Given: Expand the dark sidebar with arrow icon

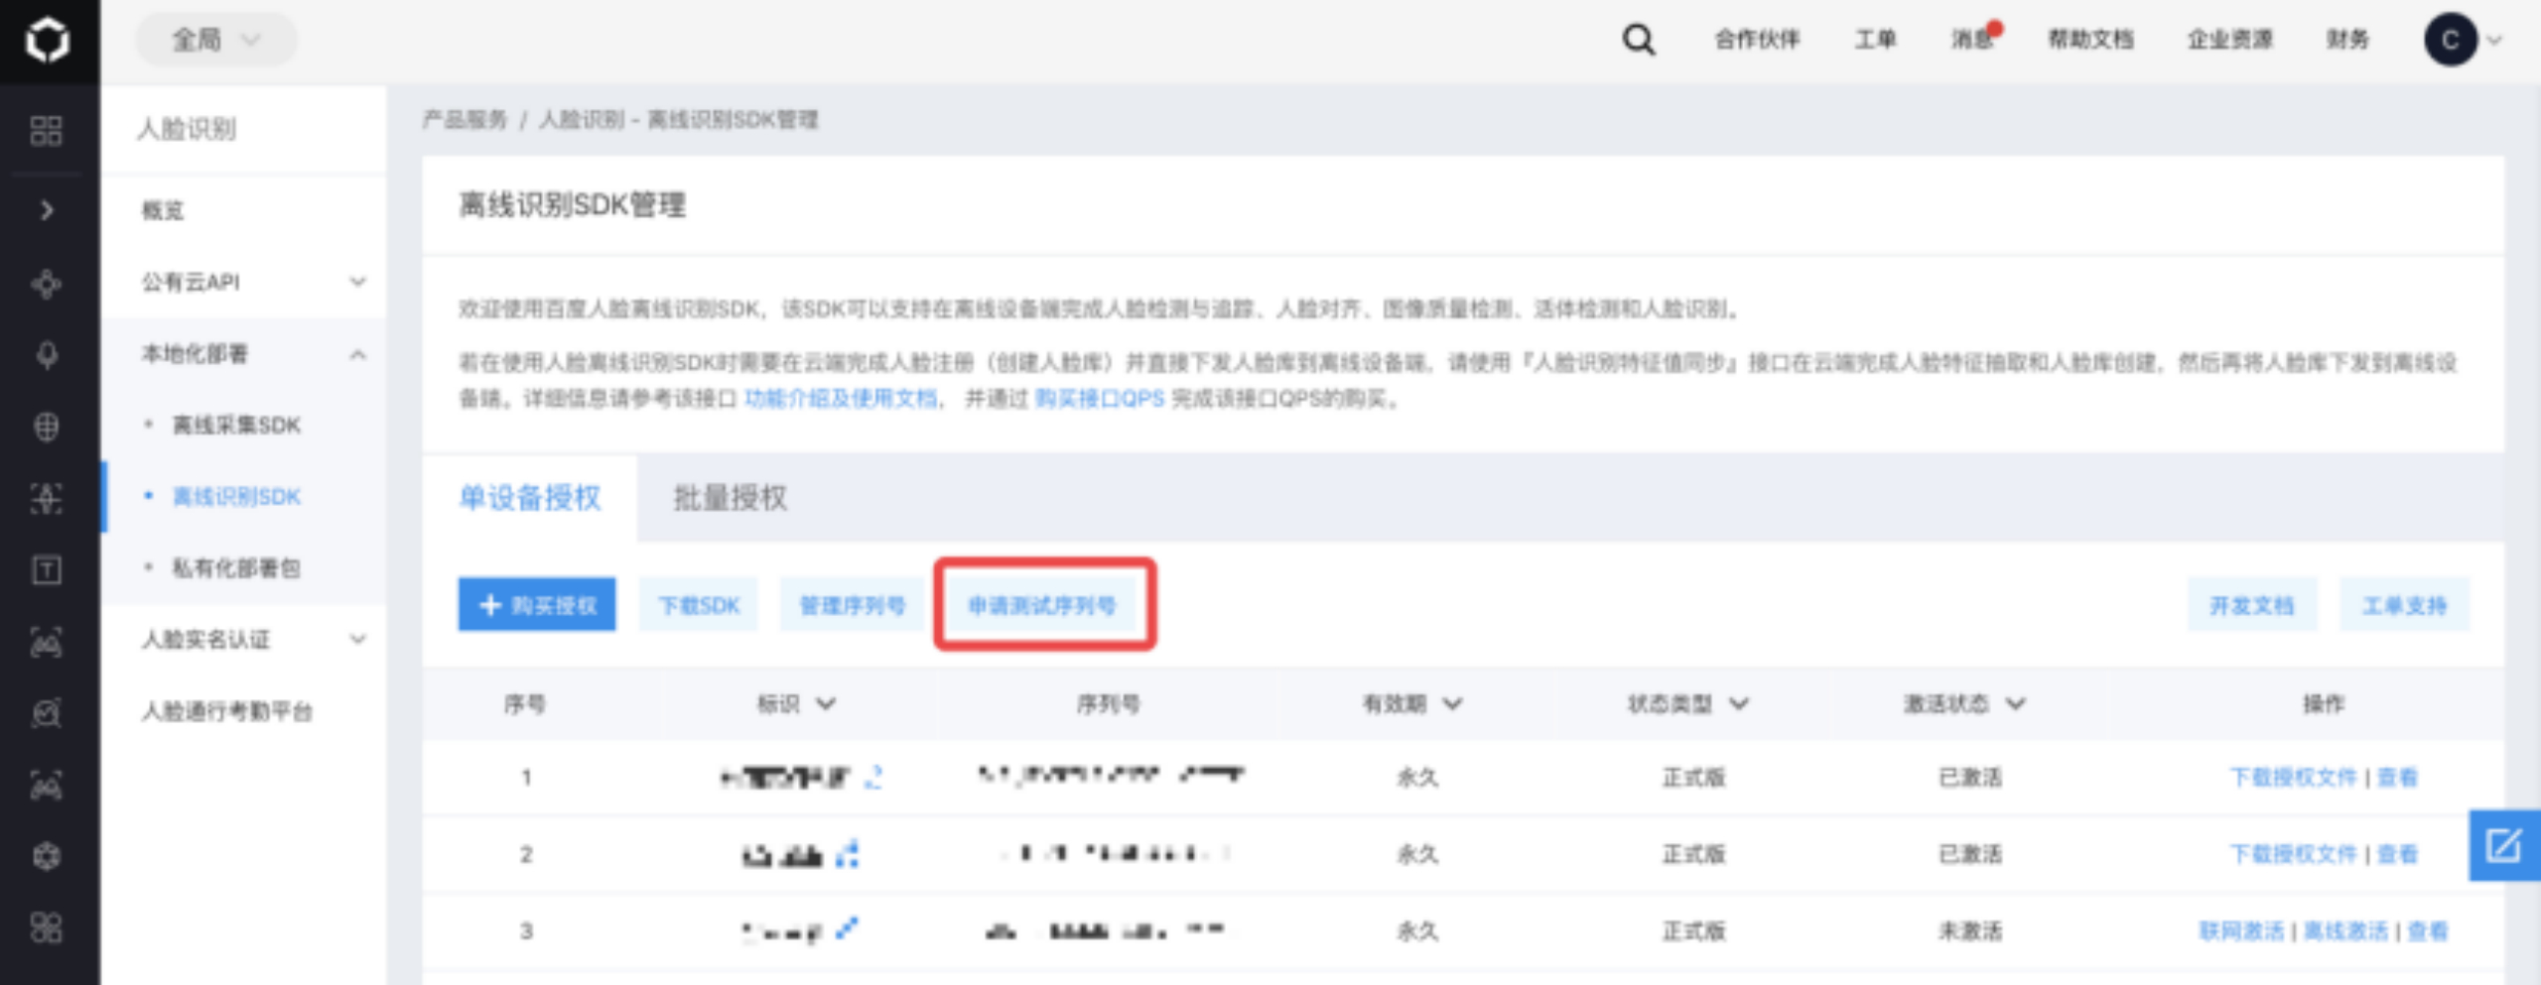Looking at the screenshot, I should [47, 210].
